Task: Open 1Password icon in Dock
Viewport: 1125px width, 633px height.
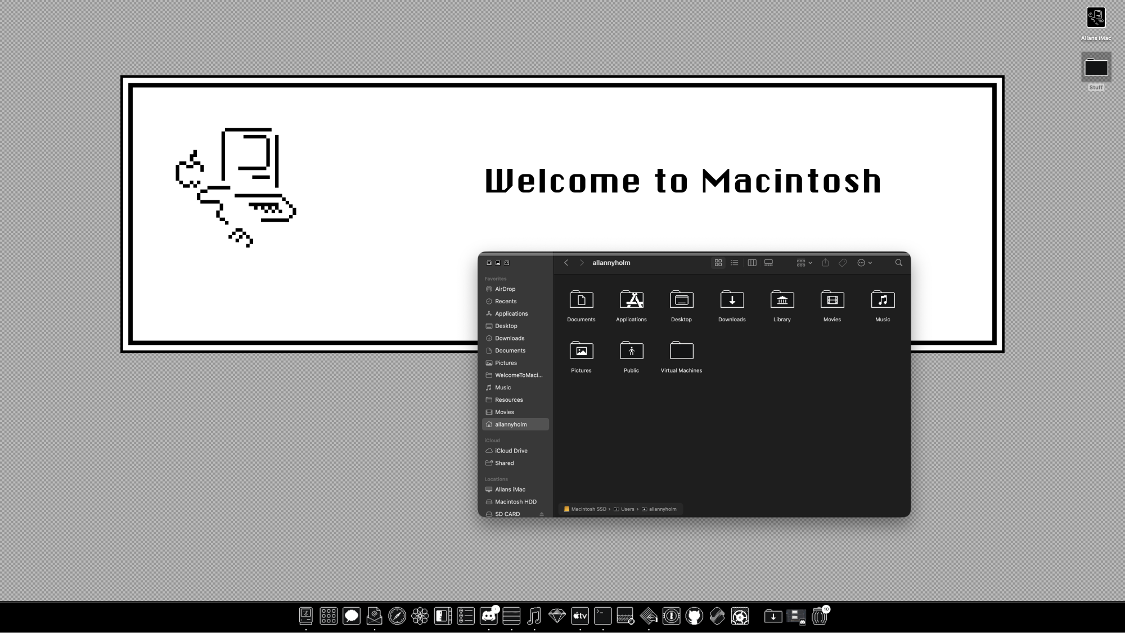Action: pyautogui.click(x=671, y=616)
